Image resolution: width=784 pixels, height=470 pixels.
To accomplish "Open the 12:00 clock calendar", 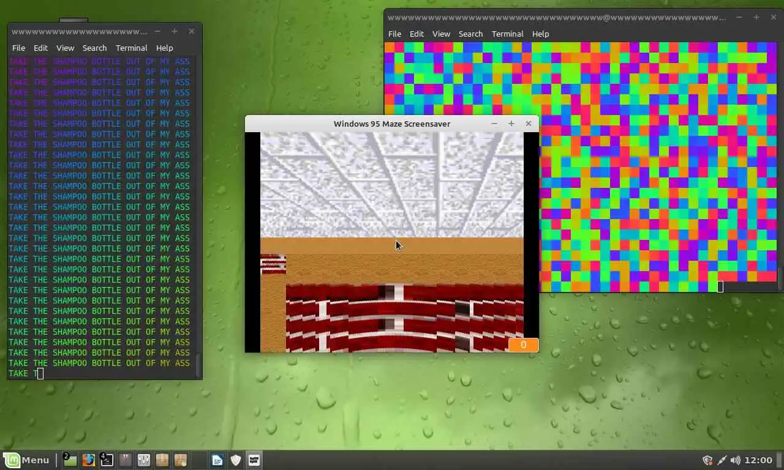I will coord(759,460).
